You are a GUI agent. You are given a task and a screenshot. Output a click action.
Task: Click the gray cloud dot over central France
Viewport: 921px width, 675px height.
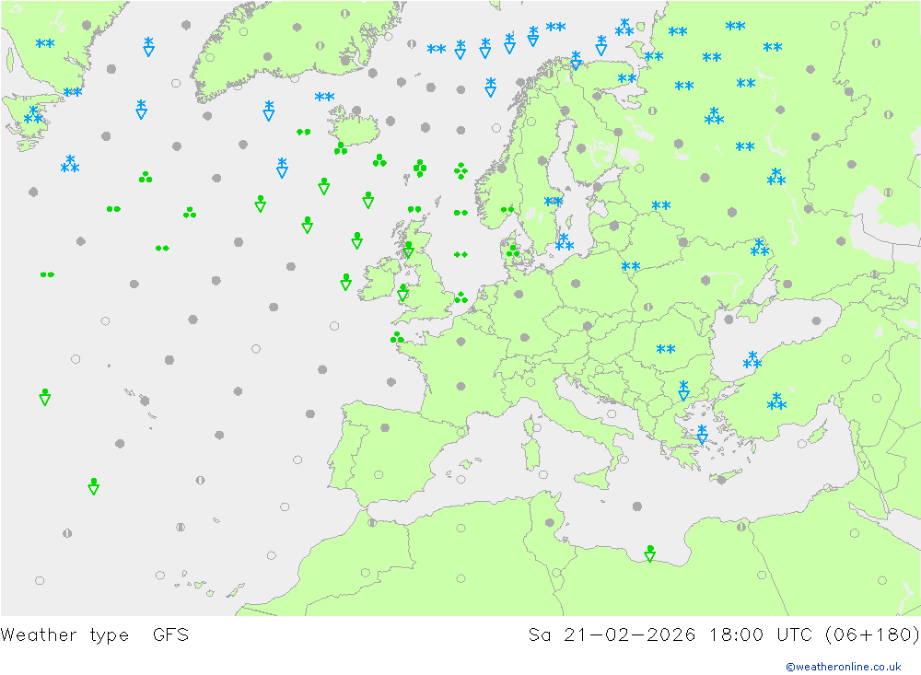click(461, 386)
